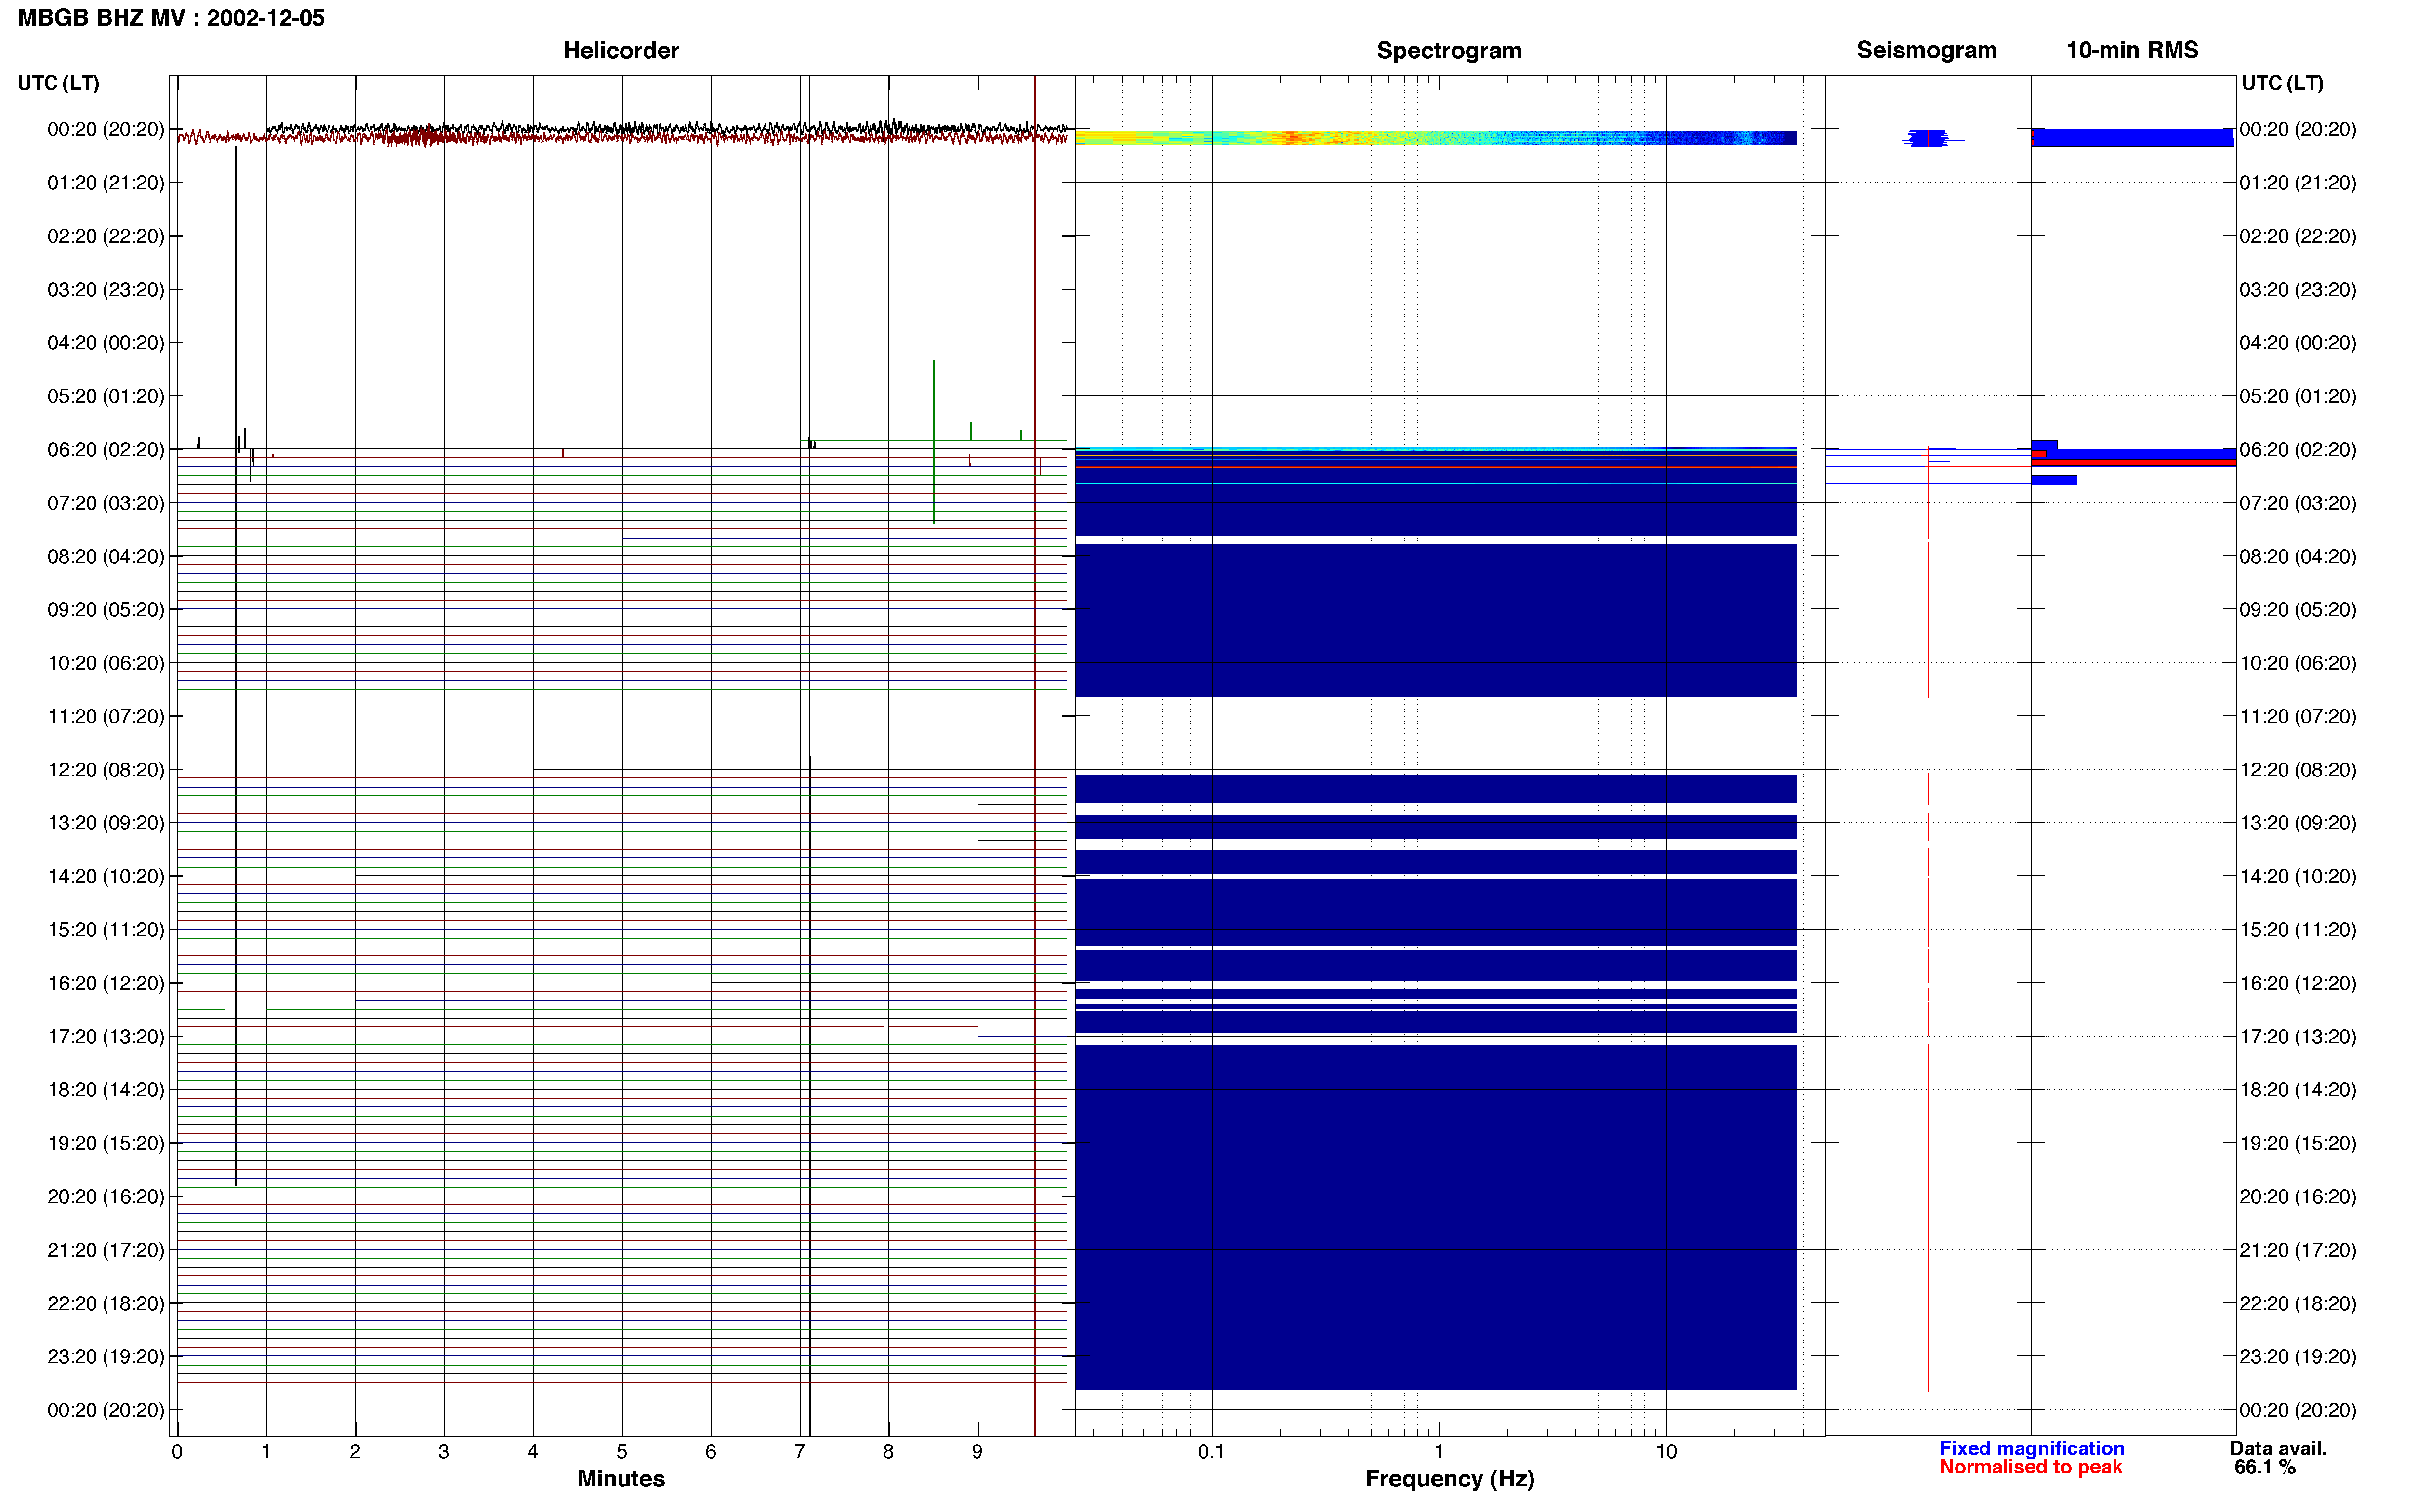This screenshot has height=1512, width=2418.
Task: Click helicorder axis label "09:20 (05:20)"
Action: pos(106,609)
